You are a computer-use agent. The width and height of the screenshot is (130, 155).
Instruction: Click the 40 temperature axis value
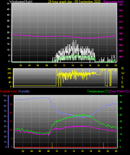coord(121,96)
